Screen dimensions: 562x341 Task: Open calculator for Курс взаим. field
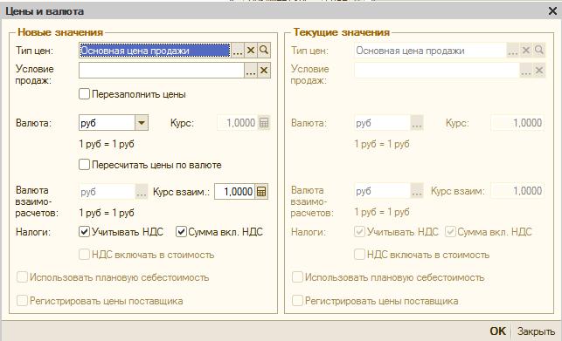pos(261,192)
